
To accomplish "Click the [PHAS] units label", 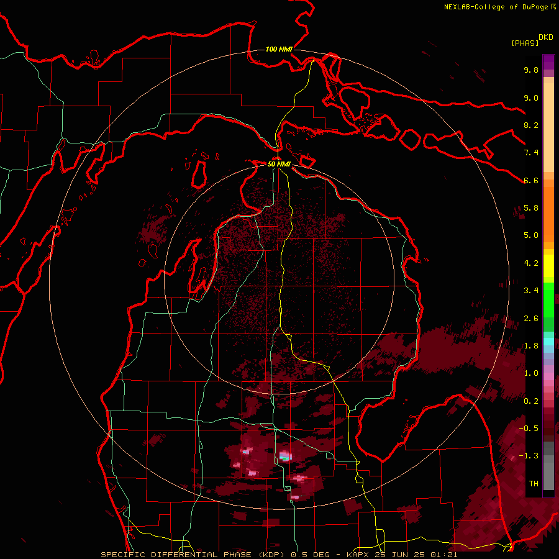I will pyautogui.click(x=525, y=43).
